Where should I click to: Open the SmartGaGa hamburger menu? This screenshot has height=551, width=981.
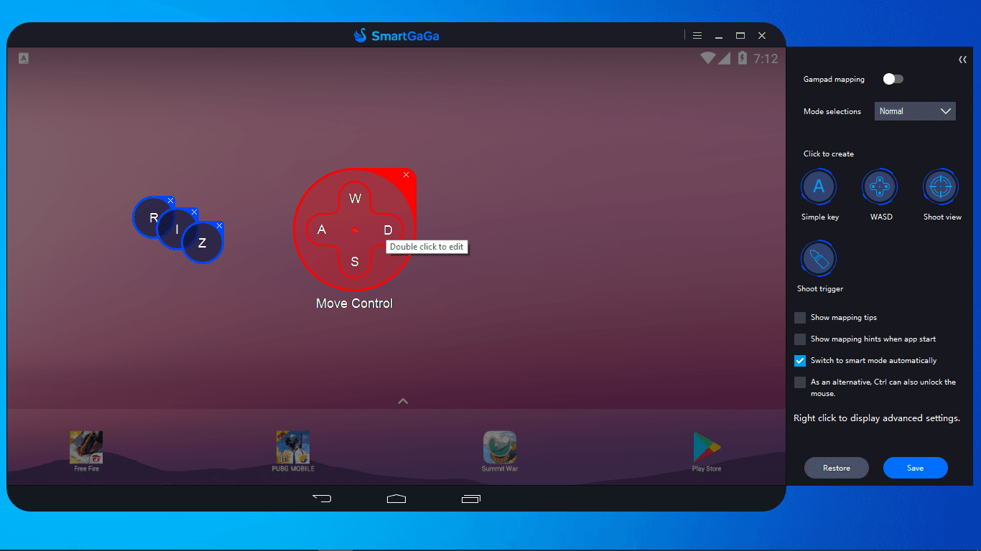click(697, 34)
